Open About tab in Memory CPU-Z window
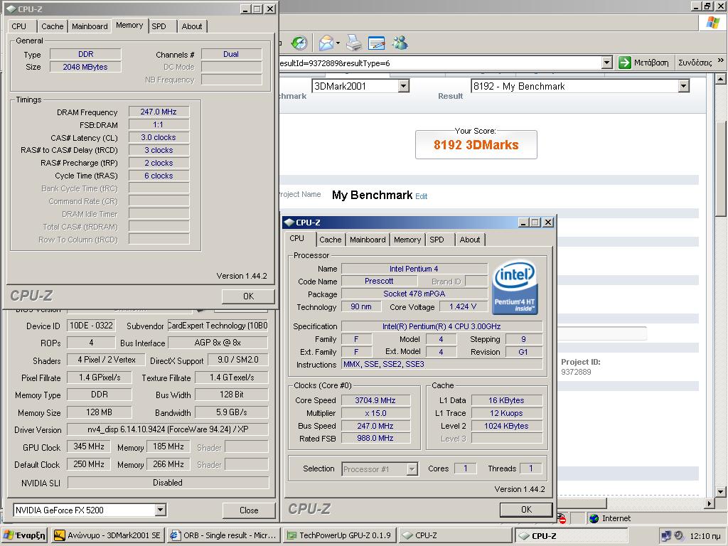 [192, 26]
